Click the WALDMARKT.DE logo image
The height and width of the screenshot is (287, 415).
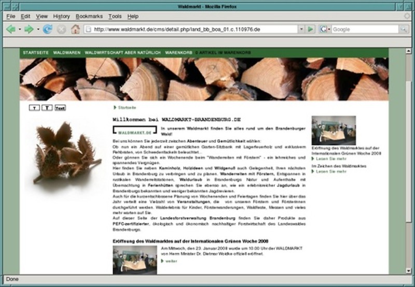click(x=135, y=131)
